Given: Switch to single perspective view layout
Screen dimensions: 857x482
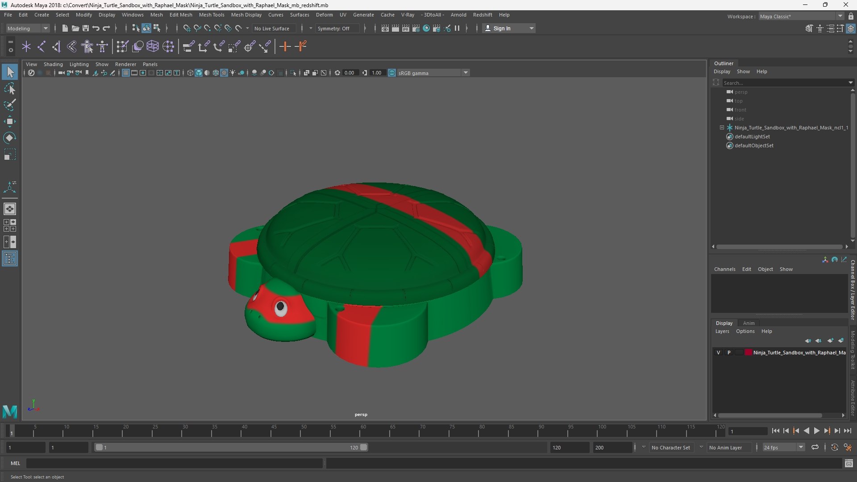Looking at the screenshot, I should click(10, 208).
